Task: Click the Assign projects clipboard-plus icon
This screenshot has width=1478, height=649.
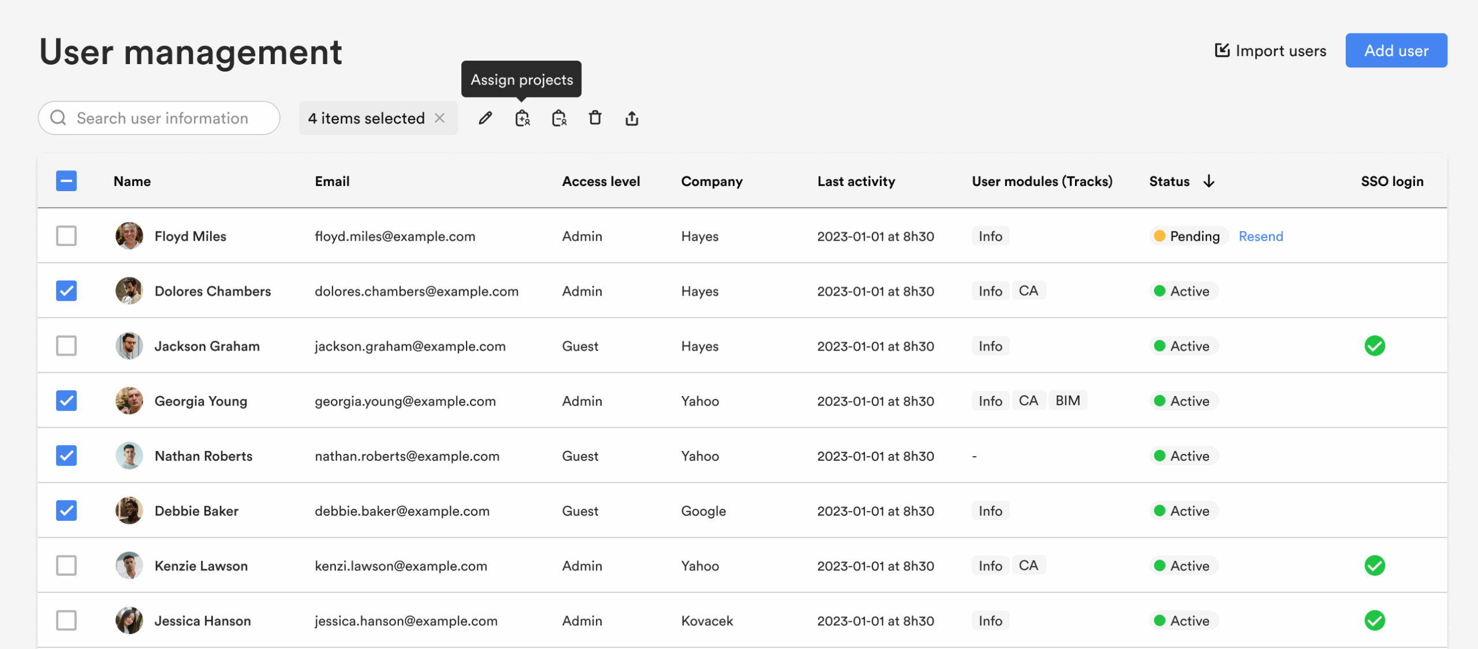Action: (522, 118)
